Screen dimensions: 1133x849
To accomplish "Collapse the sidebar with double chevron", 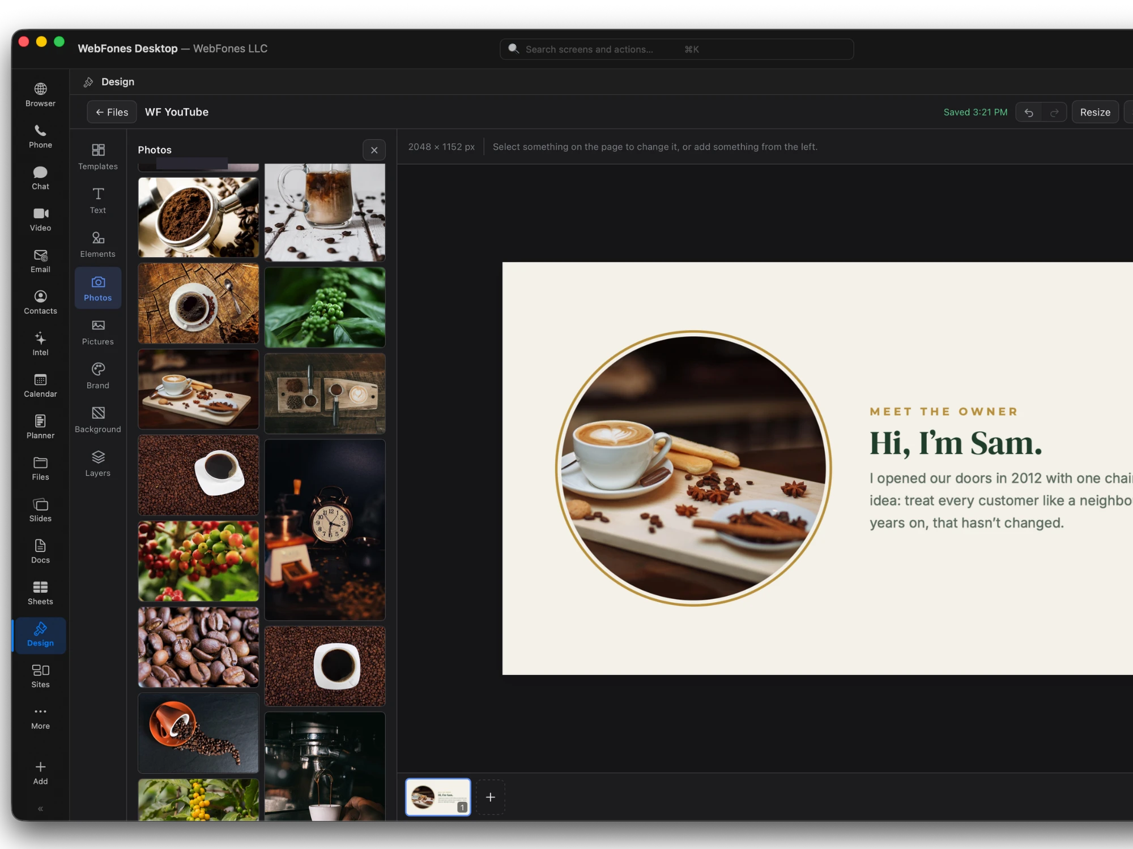I will point(40,809).
